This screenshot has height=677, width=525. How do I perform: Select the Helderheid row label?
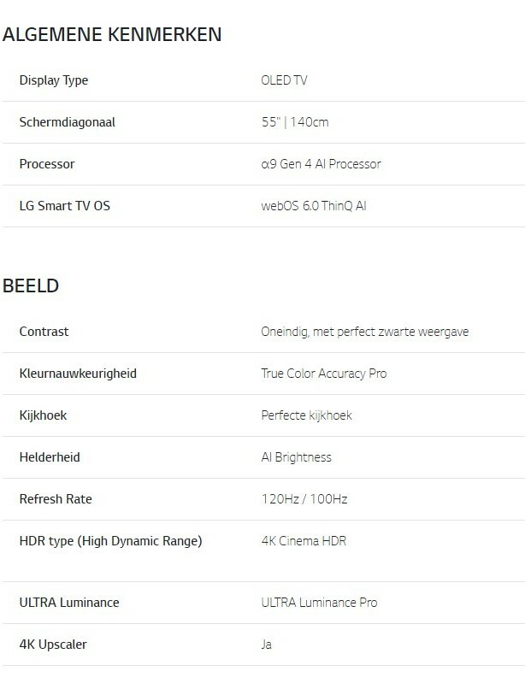(50, 457)
